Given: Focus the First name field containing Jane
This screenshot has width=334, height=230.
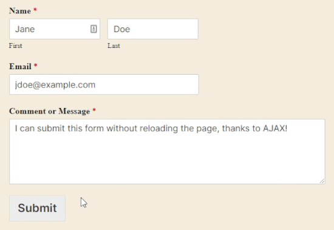Looking at the screenshot, I should click(55, 29).
